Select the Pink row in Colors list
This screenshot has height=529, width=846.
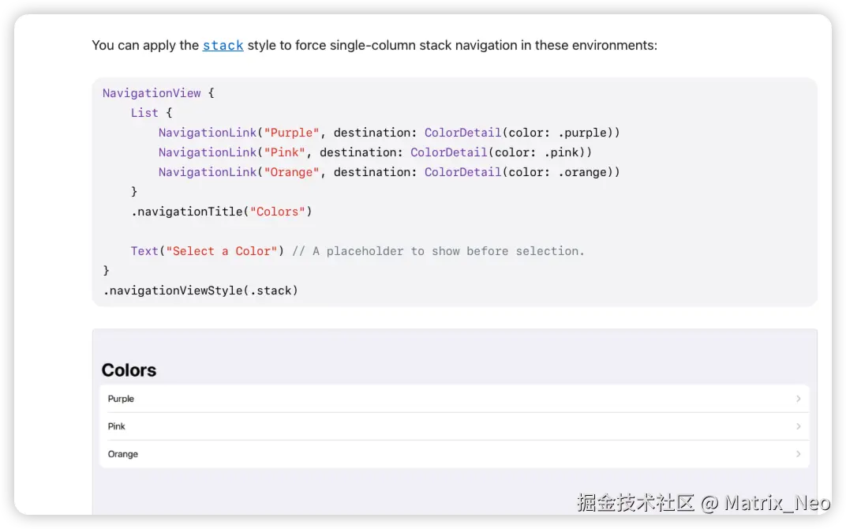(x=454, y=426)
